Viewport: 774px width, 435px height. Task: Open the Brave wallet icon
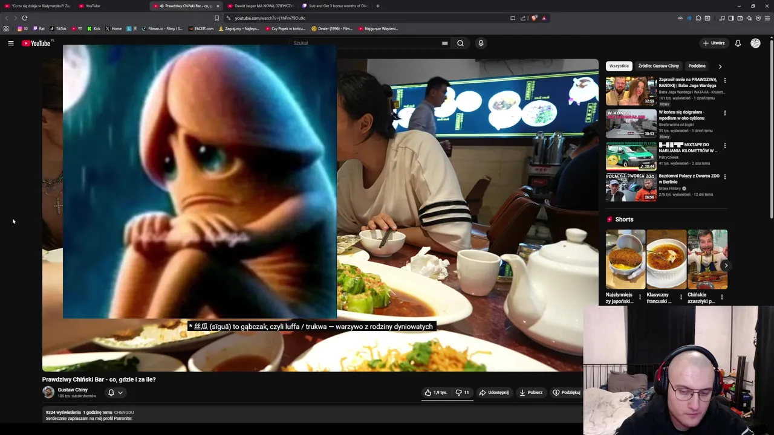point(740,18)
